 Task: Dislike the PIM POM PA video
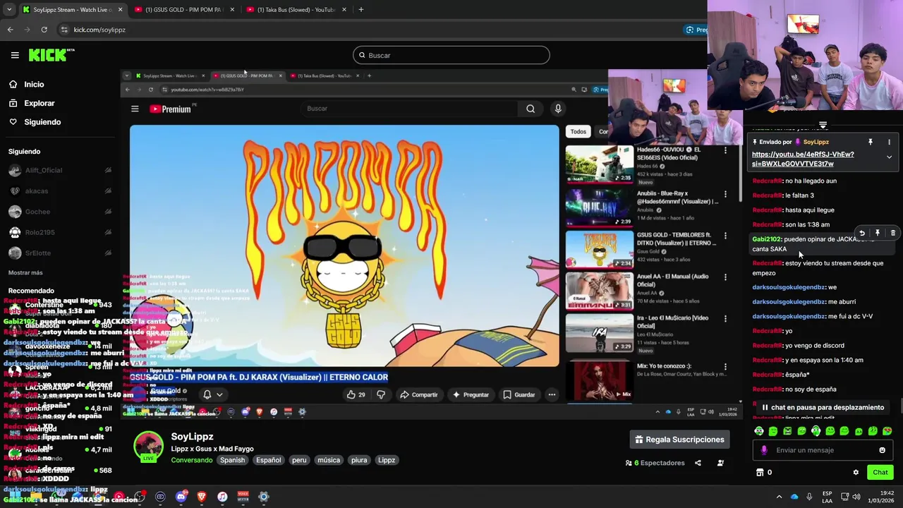tap(381, 394)
